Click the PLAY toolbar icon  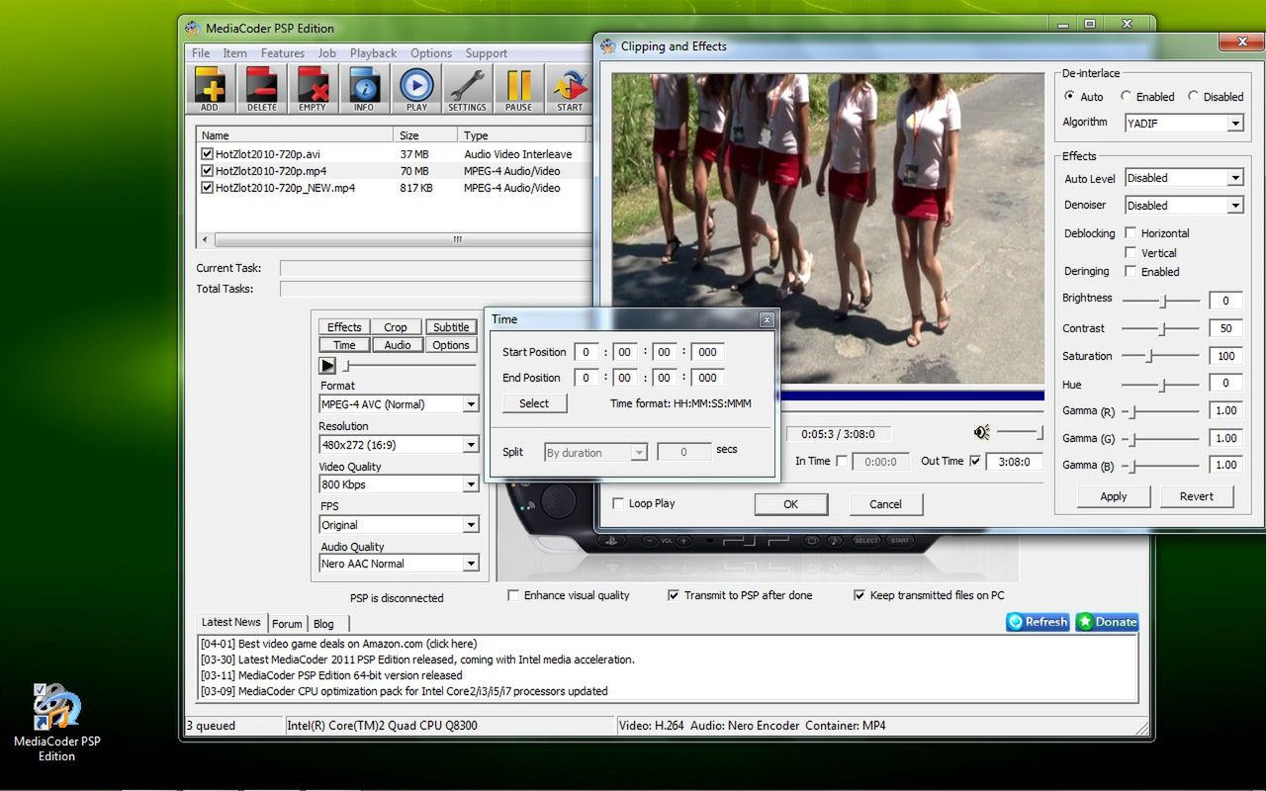(416, 89)
